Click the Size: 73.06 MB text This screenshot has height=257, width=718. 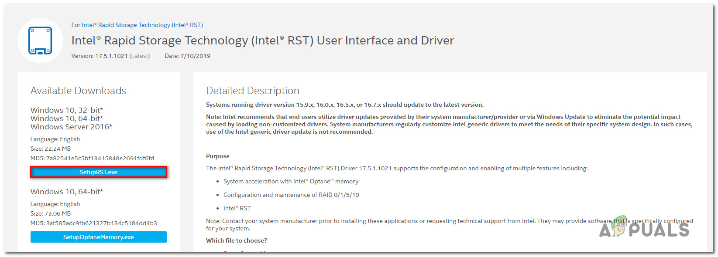(x=51, y=213)
